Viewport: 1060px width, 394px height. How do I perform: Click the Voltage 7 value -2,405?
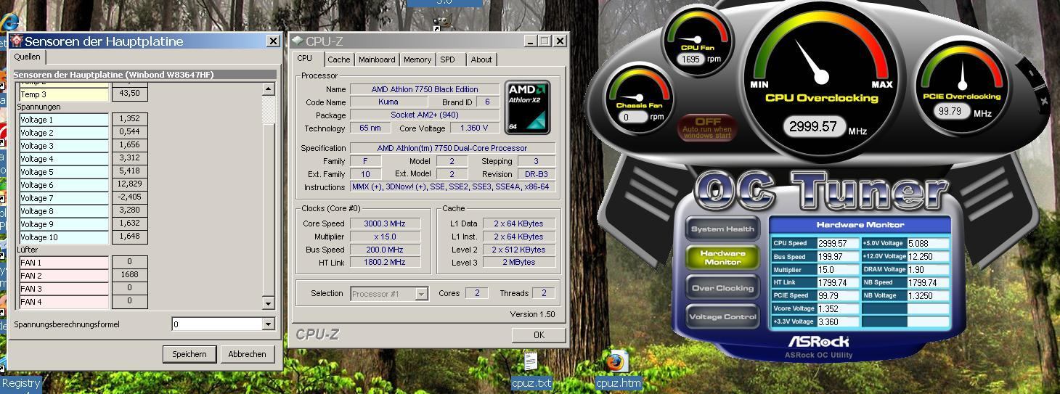[130, 197]
